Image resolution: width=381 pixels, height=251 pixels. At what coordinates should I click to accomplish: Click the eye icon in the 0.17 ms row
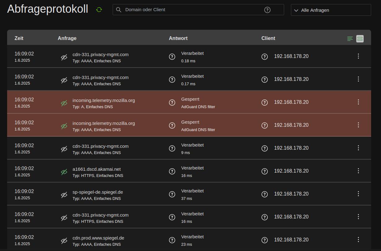click(x=64, y=80)
